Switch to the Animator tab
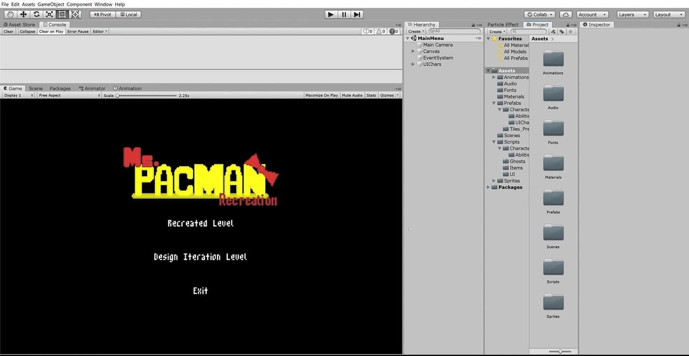 coord(92,88)
